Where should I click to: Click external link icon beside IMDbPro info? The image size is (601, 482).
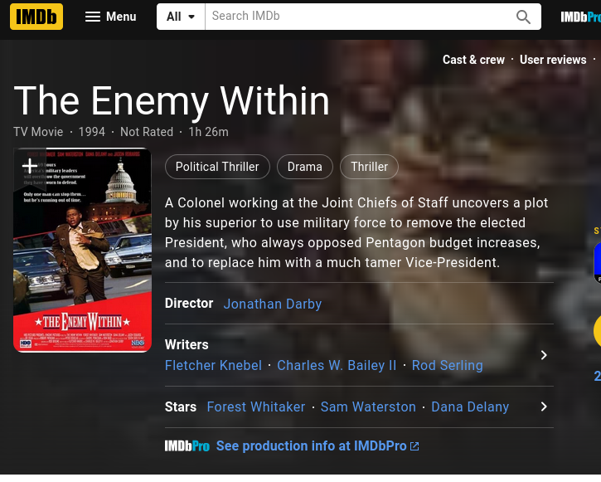click(x=414, y=446)
